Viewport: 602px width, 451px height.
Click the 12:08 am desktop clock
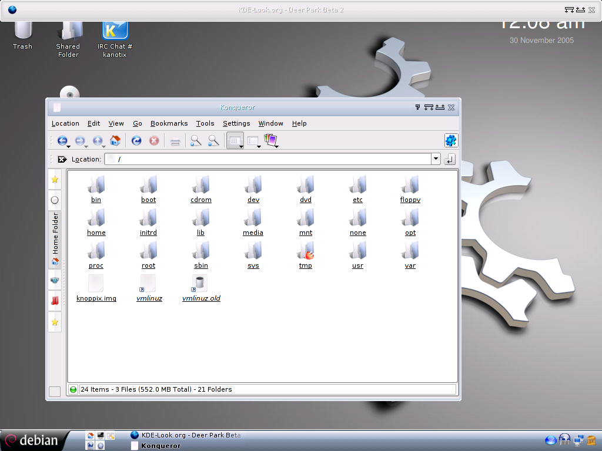tap(541, 25)
